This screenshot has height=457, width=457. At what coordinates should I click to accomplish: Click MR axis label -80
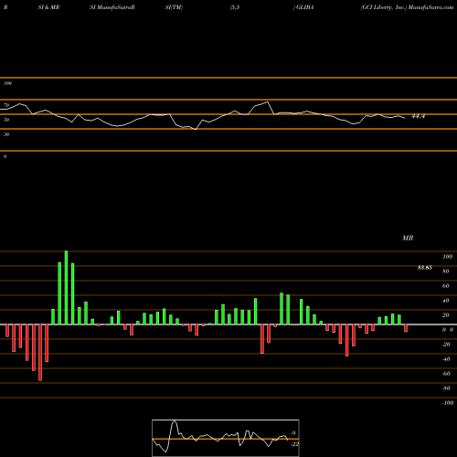(x=446, y=388)
